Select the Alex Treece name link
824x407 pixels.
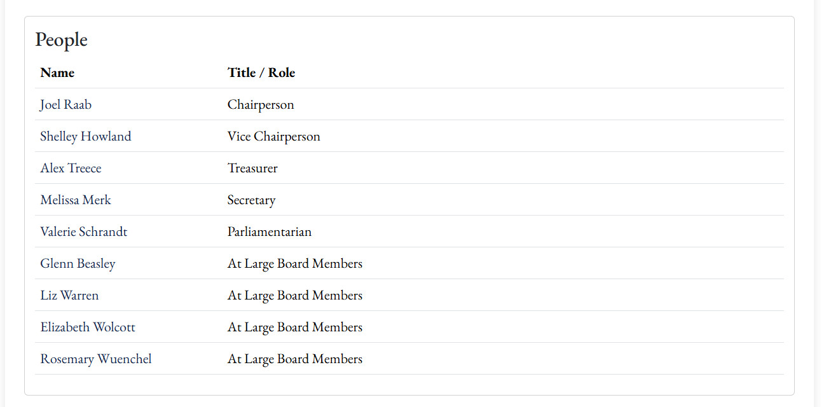(71, 168)
